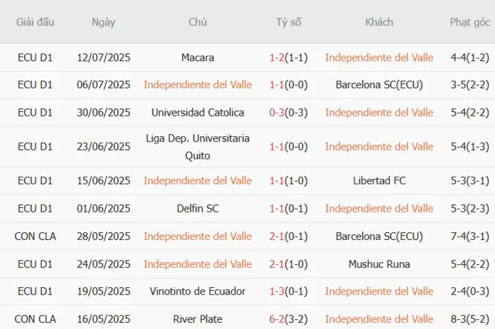Screen dimensions: 495x329
Task: Click the 1-2 score of the Macara match
Action: [x=278, y=57]
